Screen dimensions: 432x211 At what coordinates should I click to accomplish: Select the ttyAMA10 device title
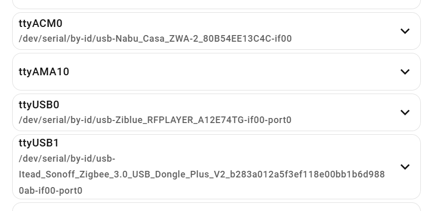coord(44,72)
